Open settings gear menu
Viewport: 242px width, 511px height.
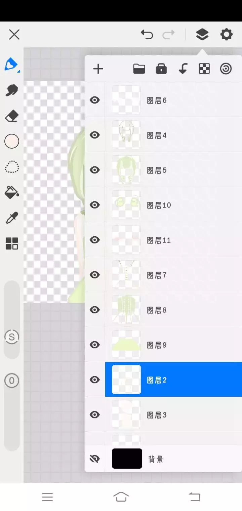click(226, 34)
